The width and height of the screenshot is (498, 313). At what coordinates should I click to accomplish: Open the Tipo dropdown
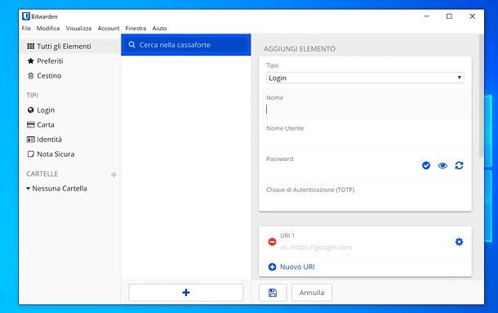tap(365, 78)
